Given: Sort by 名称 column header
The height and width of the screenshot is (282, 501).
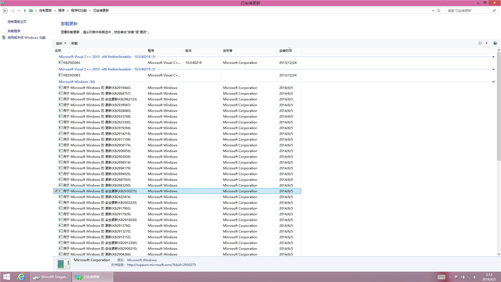Looking at the screenshot, I should [x=99, y=50].
